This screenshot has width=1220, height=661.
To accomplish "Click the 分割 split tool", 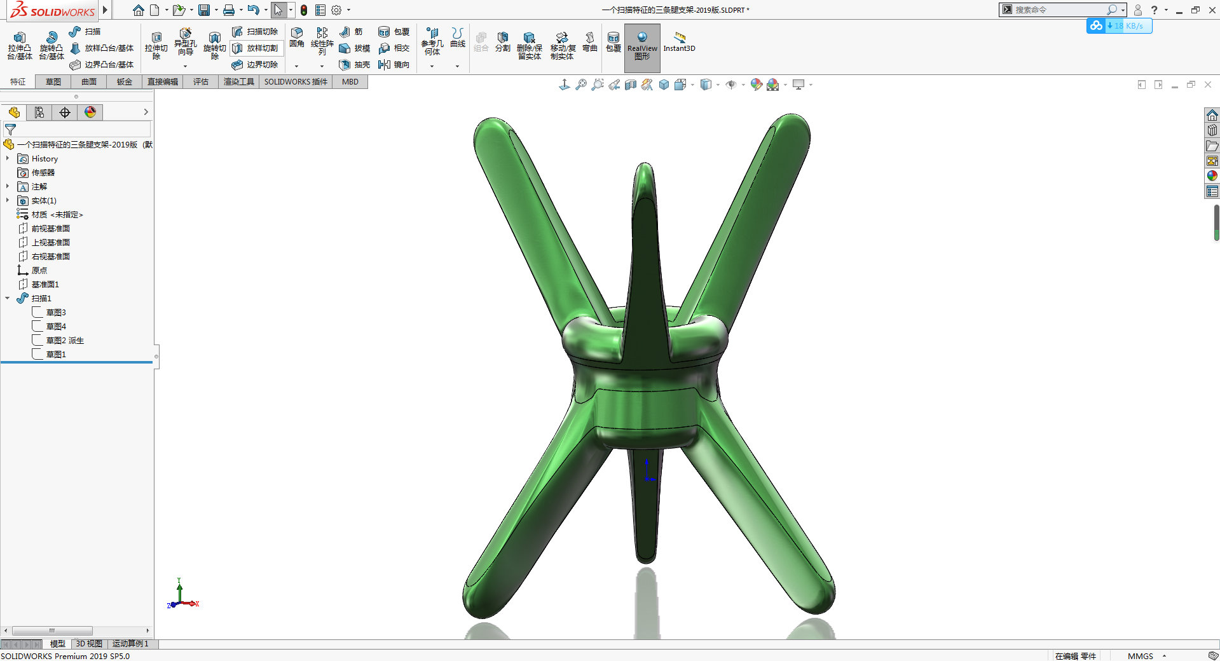I will (x=503, y=41).
